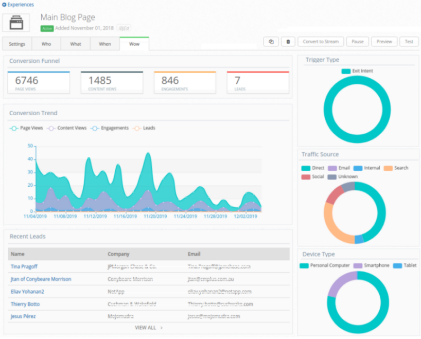Viewport: 421px width, 339px height.
Task: Toggle Page Views series in trend legend
Action: point(26,128)
